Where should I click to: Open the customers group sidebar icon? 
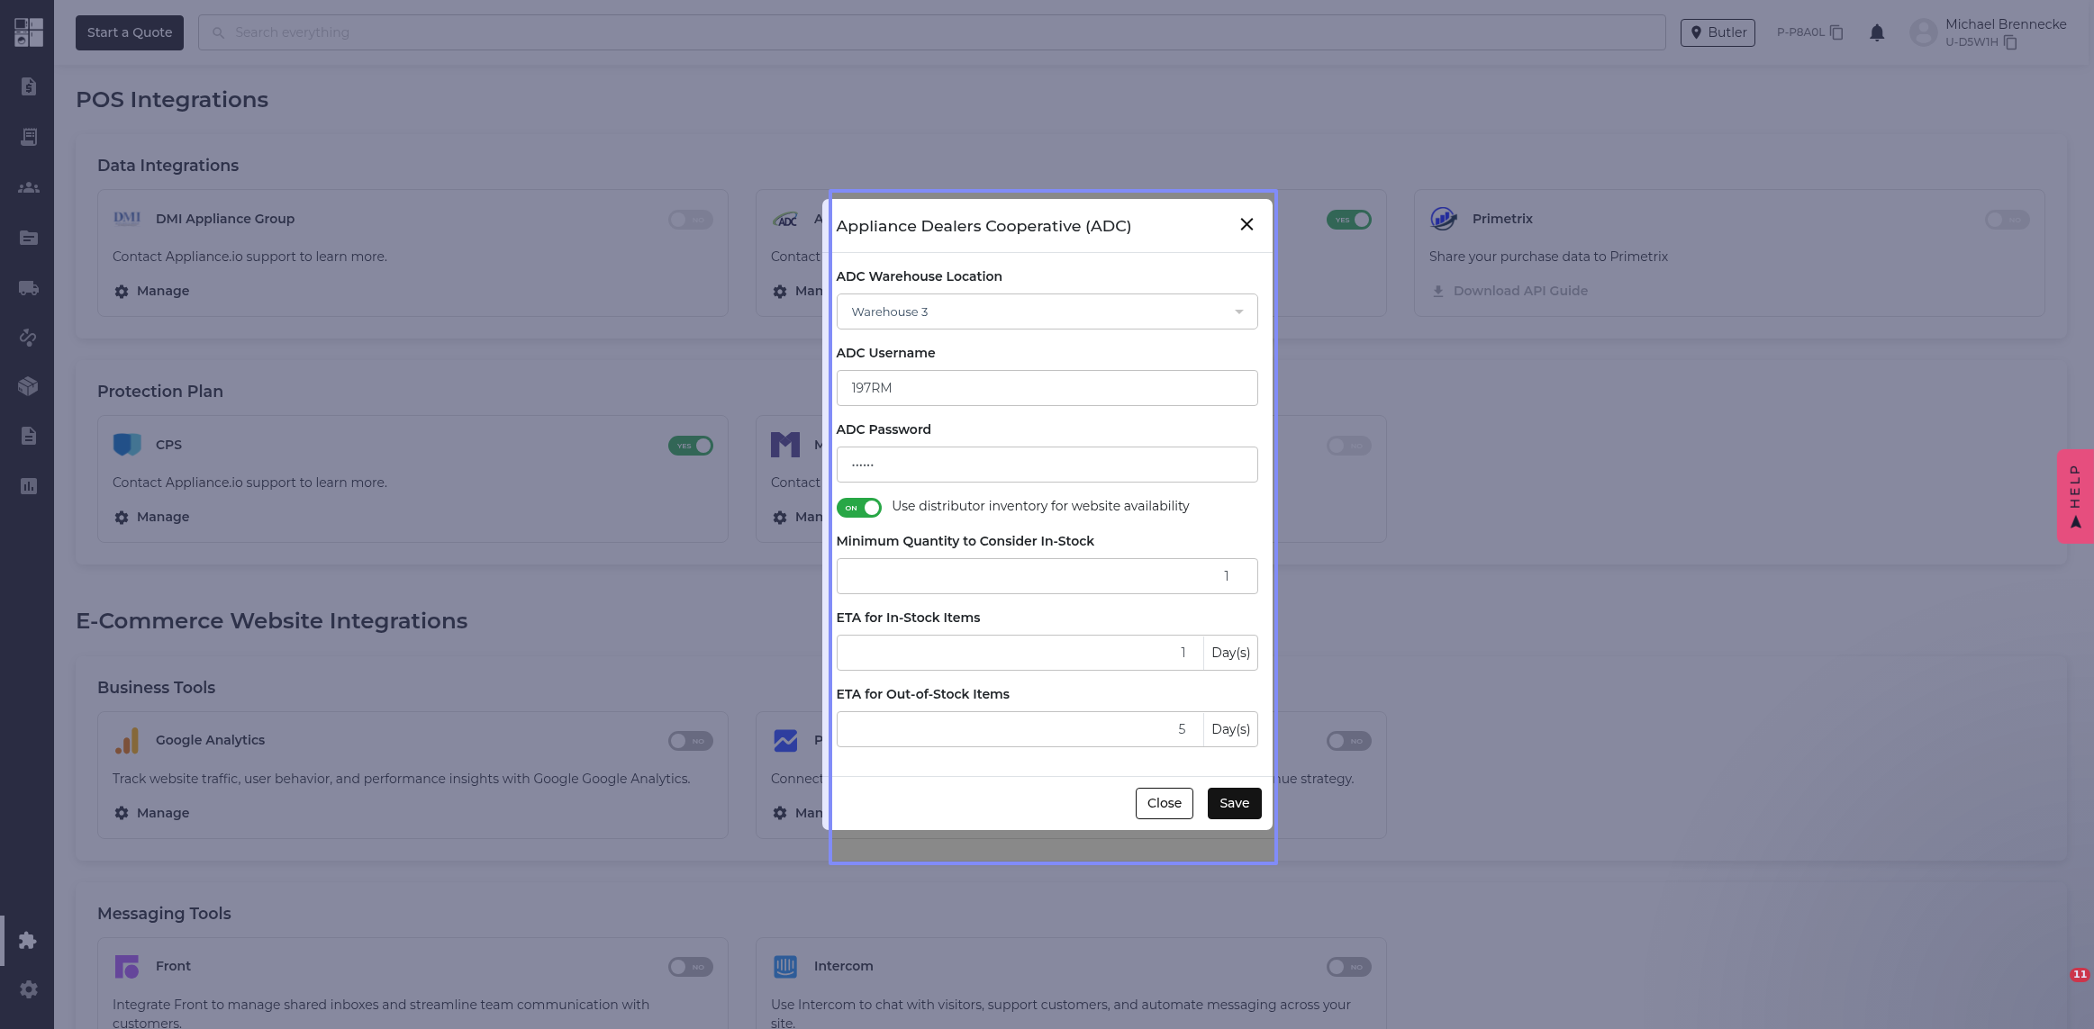click(29, 187)
